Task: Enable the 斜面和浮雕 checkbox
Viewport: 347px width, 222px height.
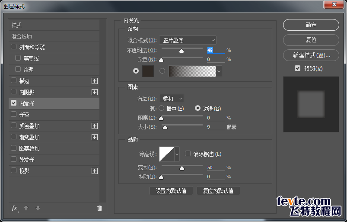Action: coord(13,47)
